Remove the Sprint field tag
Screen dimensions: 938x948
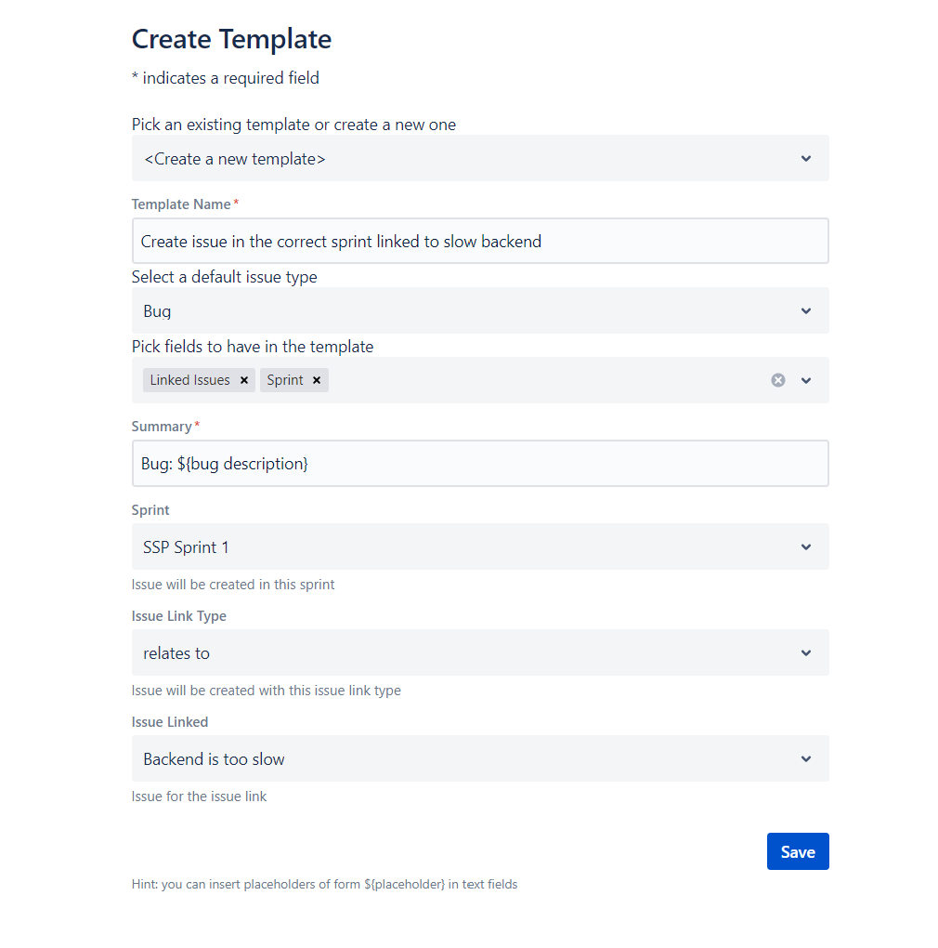pyautogui.click(x=317, y=380)
